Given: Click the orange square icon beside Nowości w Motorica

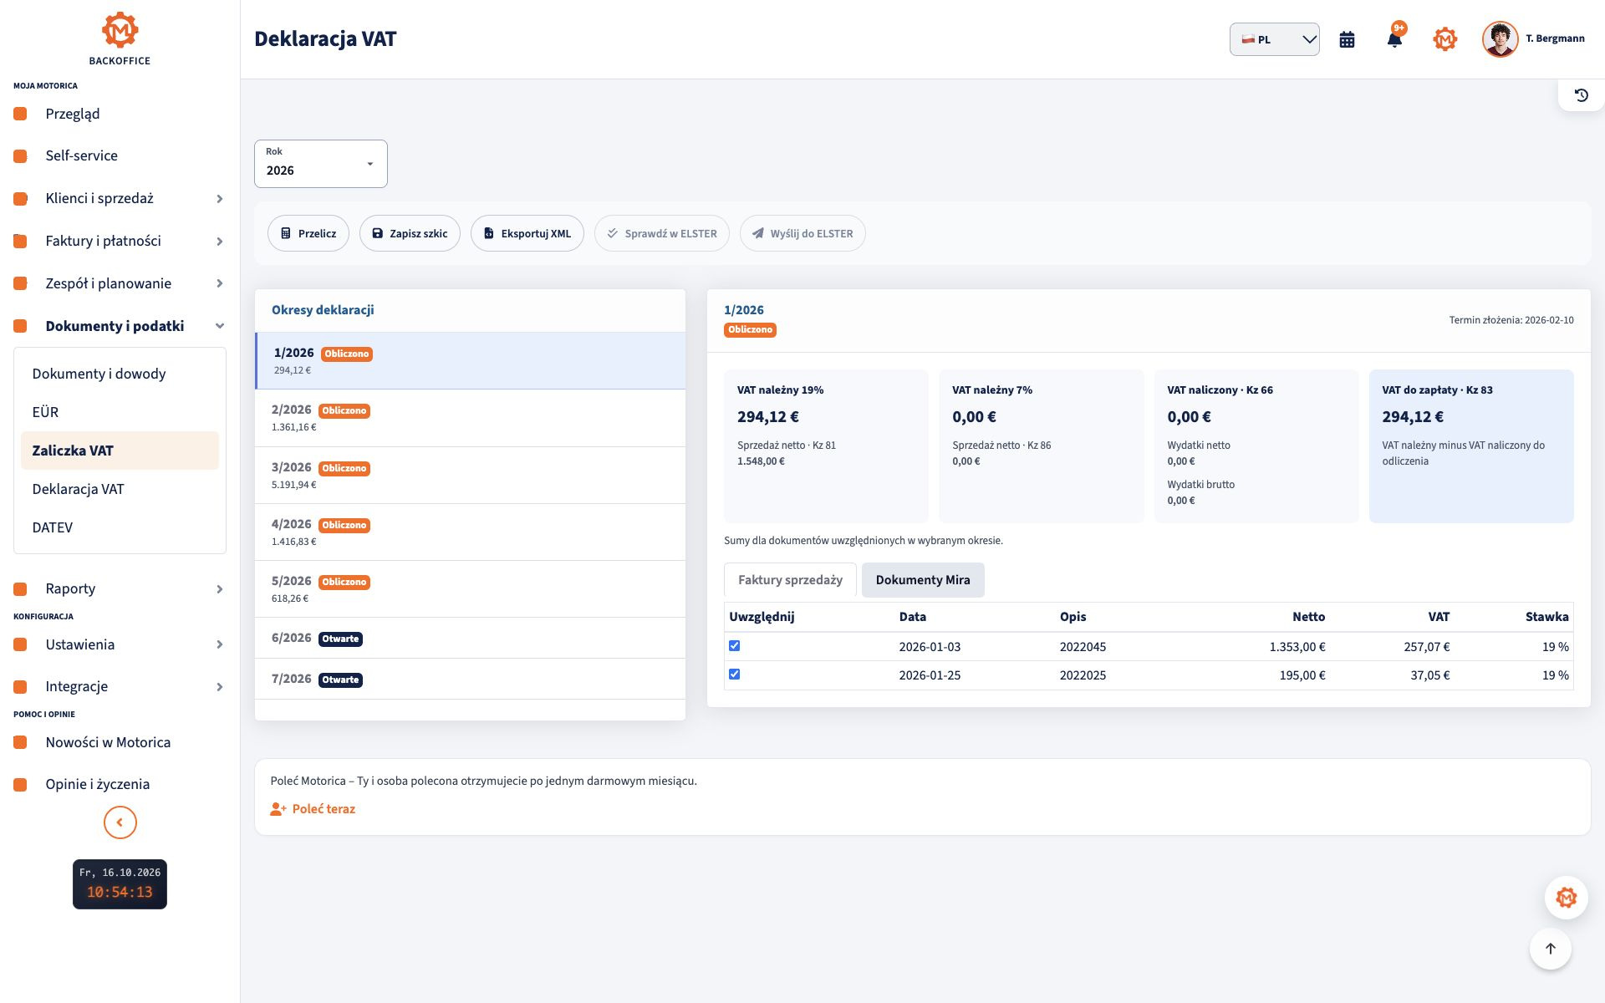Looking at the screenshot, I should [21, 742].
